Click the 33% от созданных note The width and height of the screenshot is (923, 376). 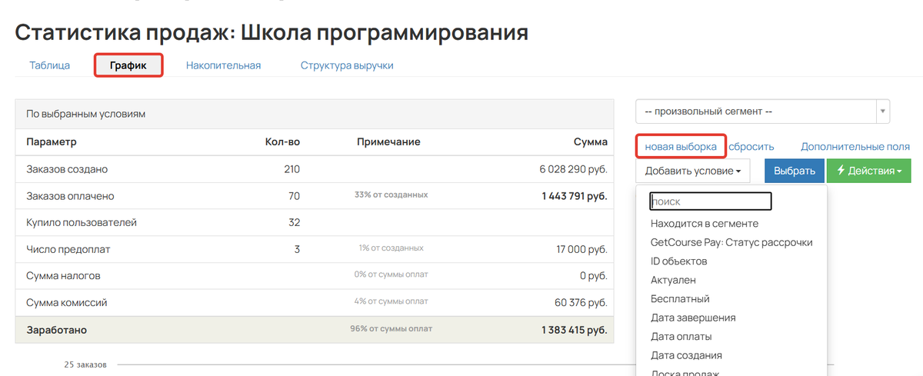[391, 195]
